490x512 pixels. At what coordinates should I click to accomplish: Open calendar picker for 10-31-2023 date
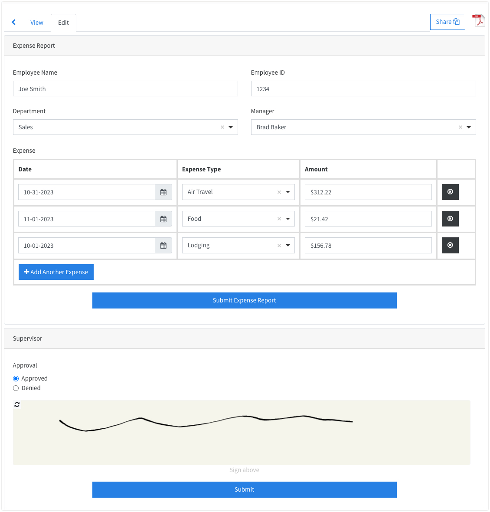163,192
